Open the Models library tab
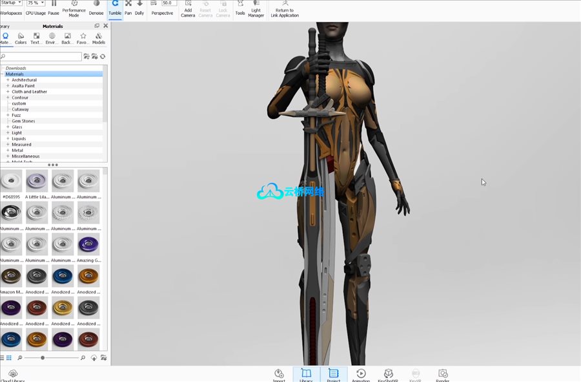 (x=99, y=38)
